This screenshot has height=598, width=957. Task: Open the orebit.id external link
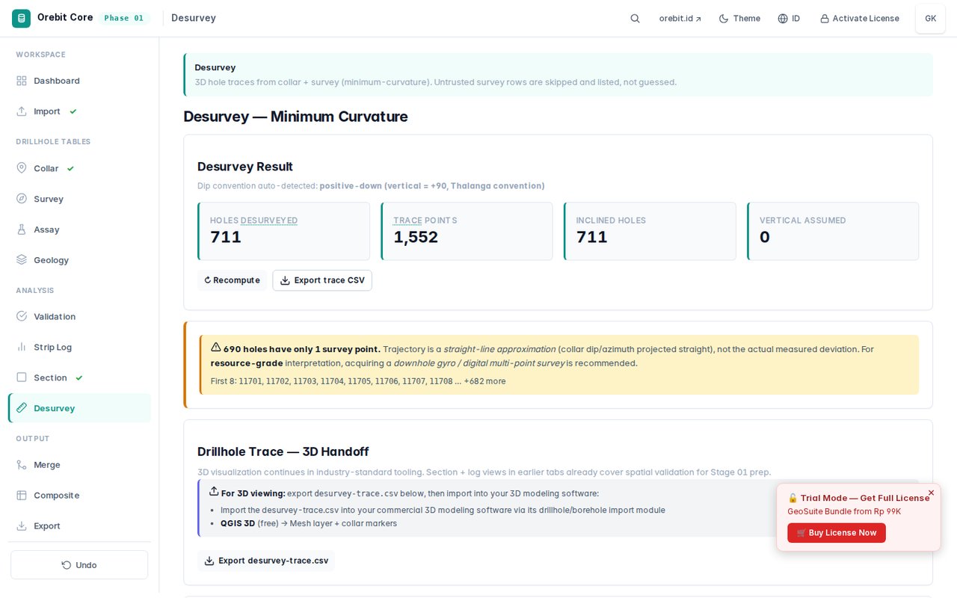click(x=680, y=19)
